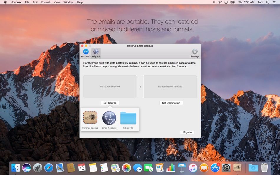This screenshot has height=175, width=280.
Task: Click the Set Source button
Action: [x=110, y=103]
